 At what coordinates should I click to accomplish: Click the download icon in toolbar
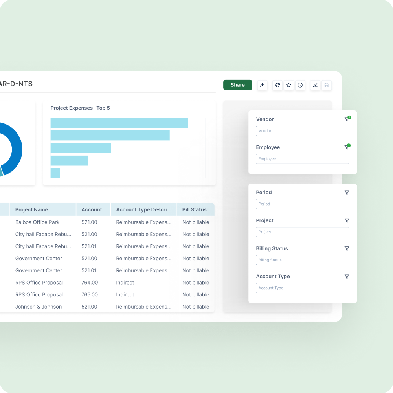click(x=263, y=85)
